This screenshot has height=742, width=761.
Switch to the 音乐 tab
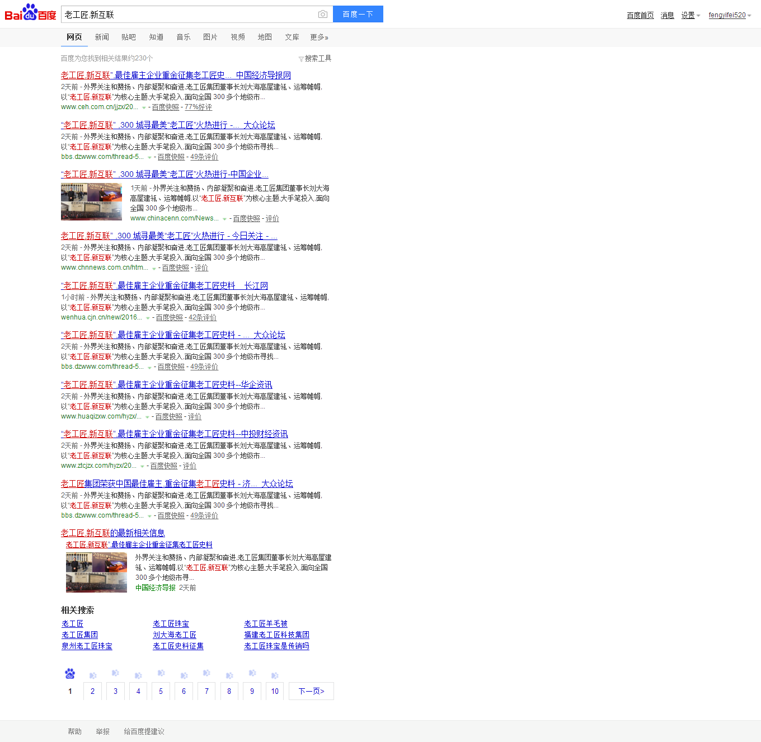(184, 37)
